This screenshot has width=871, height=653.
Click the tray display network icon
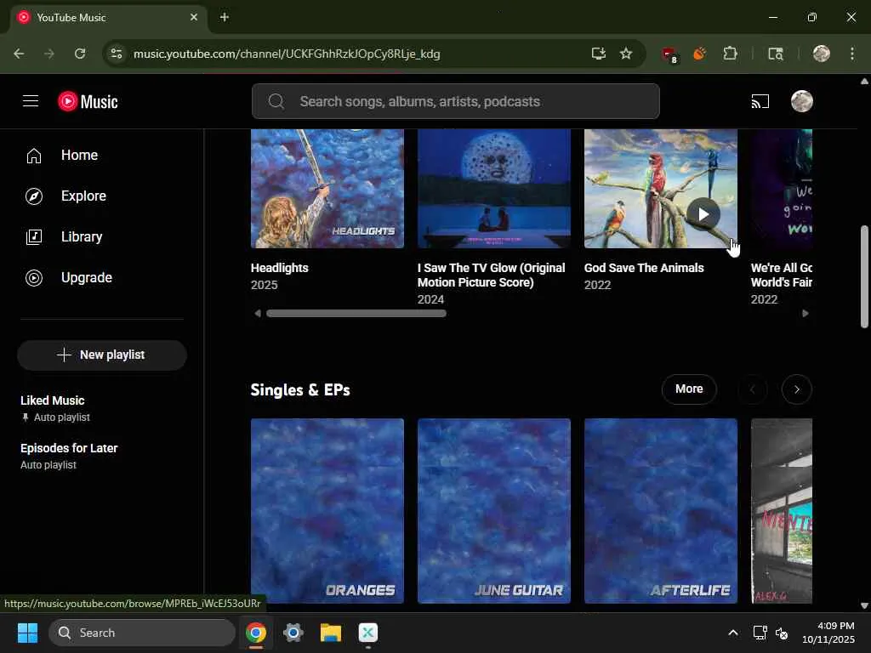(760, 633)
